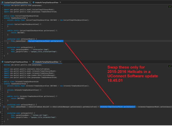Click class icon on top CoolantTempICDashboardView tab
172x126 pixels.
tap(2, 2)
